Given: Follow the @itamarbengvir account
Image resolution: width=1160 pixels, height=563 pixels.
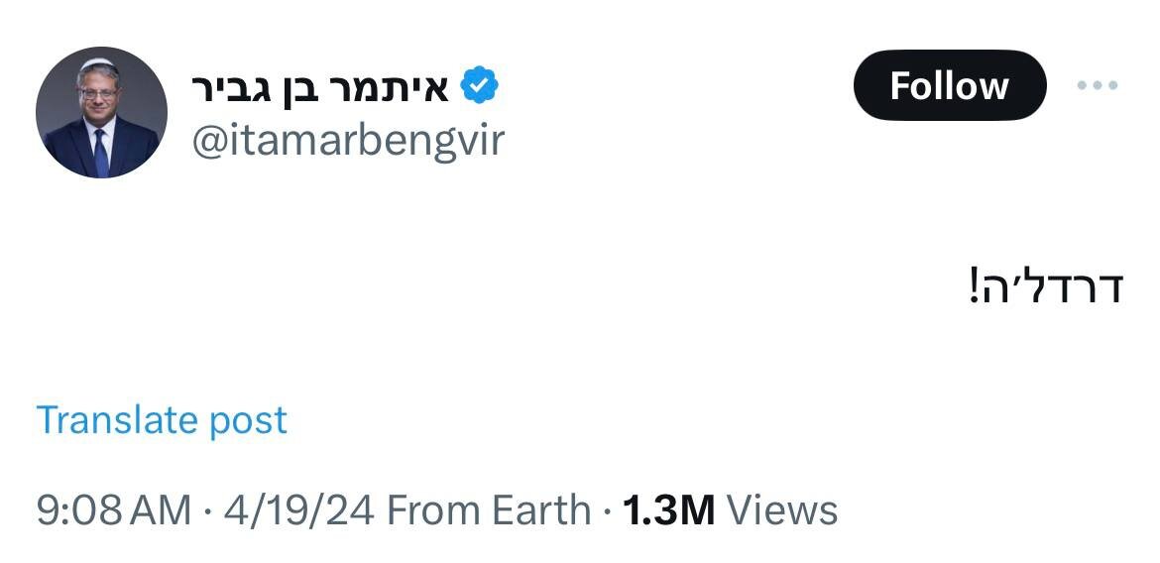Looking at the screenshot, I should coord(950,85).
